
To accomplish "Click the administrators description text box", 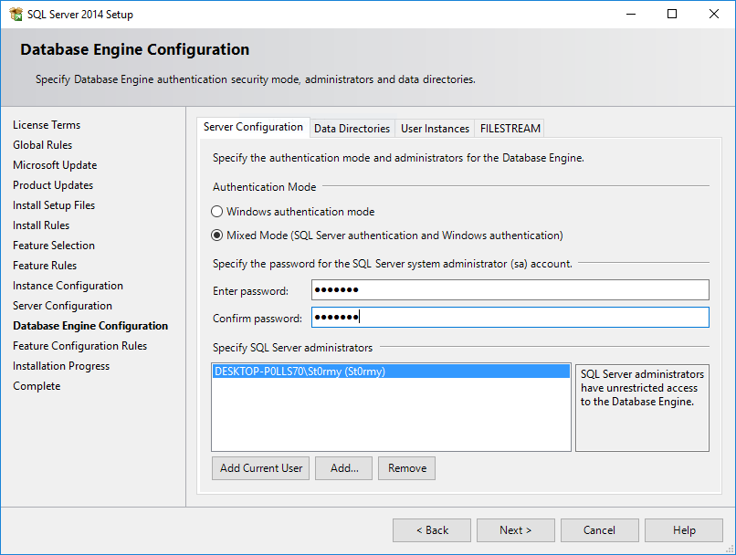I will pyautogui.click(x=642, y=408).
